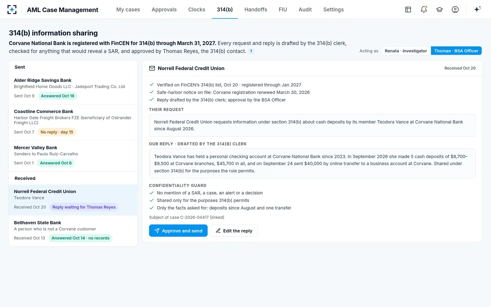Open the Bellhaven State Bank received item
The image size is (491, 307).
coord(73,231)
